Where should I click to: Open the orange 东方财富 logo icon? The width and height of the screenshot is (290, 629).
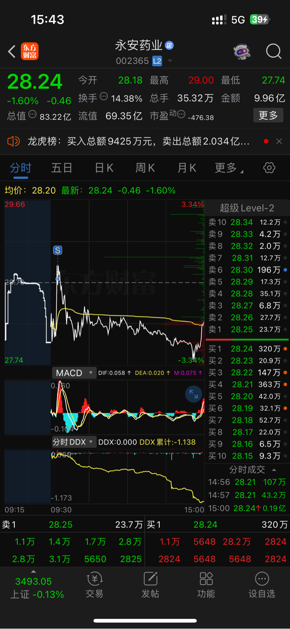[x=29, y=51]
